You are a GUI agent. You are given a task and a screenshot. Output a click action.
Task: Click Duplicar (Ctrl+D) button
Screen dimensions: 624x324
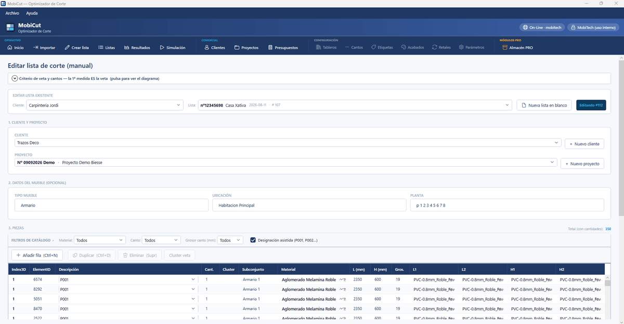coord(92,255)
